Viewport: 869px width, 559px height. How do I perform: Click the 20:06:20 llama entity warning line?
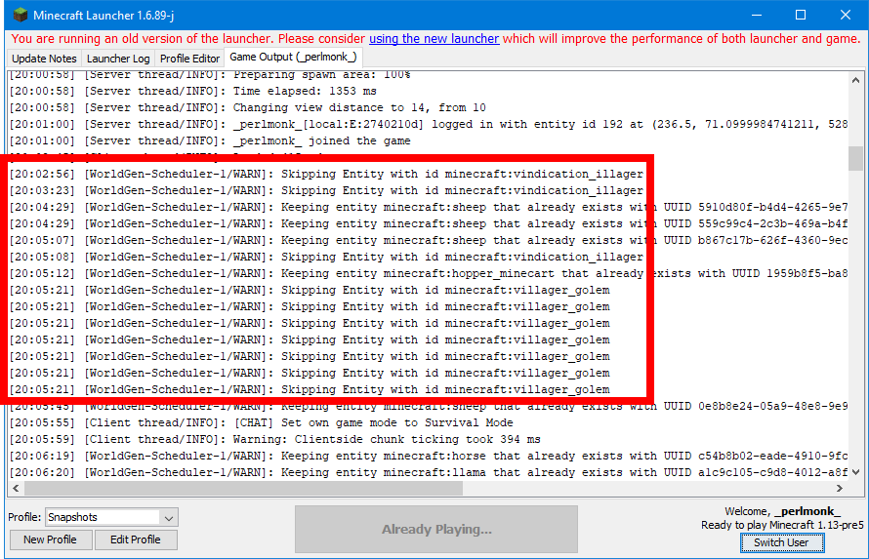pyautogui.click(x=429, y=472)
